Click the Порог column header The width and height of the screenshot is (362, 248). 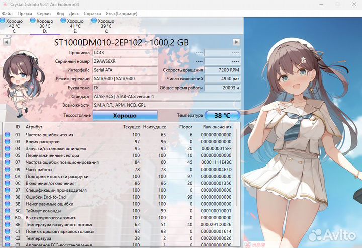(x=186, y=127)
